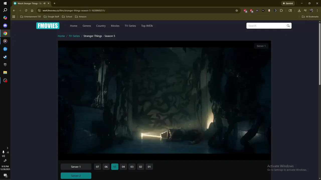Open the Google Stuff bookmarks folder
This screenshot has width=321, height=180.
coord(51,17)
